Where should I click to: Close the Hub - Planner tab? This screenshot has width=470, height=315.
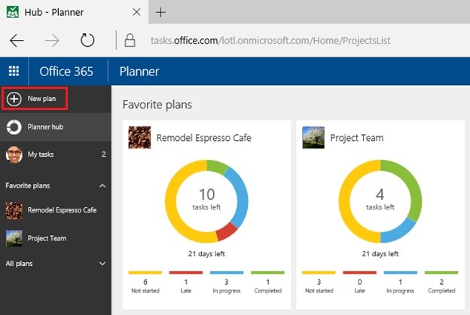[x=136, y=12]
